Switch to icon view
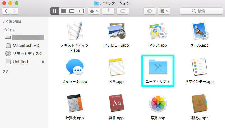This screenshot has width=225, height=128. point(55,11)
